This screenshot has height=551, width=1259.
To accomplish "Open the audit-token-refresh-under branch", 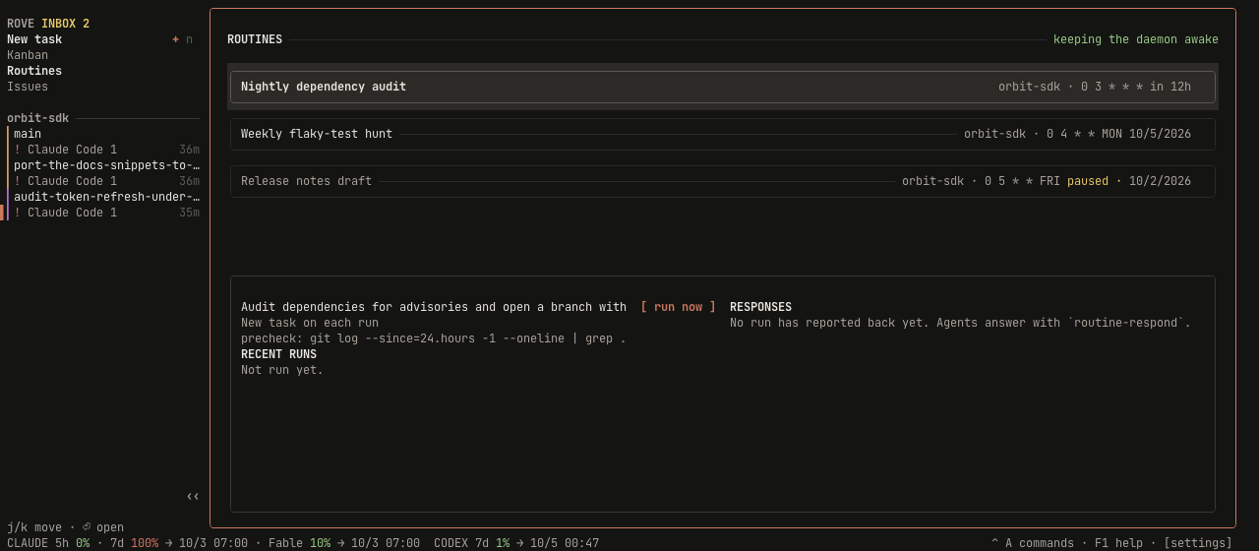I will [x=106, y=197].
